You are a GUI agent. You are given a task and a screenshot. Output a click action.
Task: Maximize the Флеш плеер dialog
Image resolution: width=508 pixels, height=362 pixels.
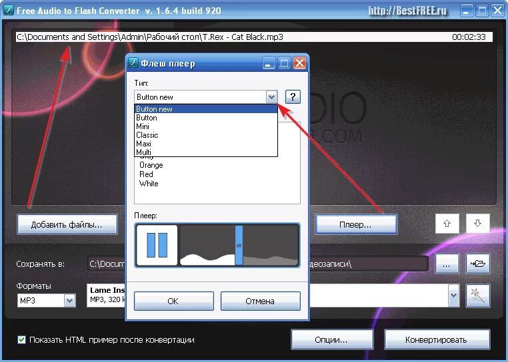[x=284, y=63]
